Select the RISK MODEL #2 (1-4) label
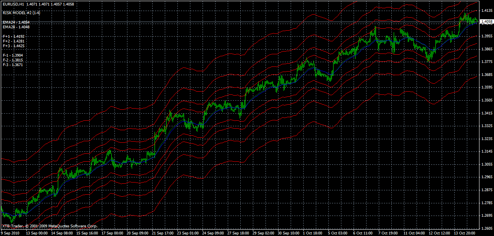 tap(21, 13)
